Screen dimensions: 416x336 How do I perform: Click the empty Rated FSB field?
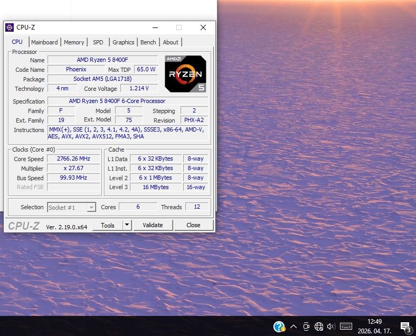[73, 187]
